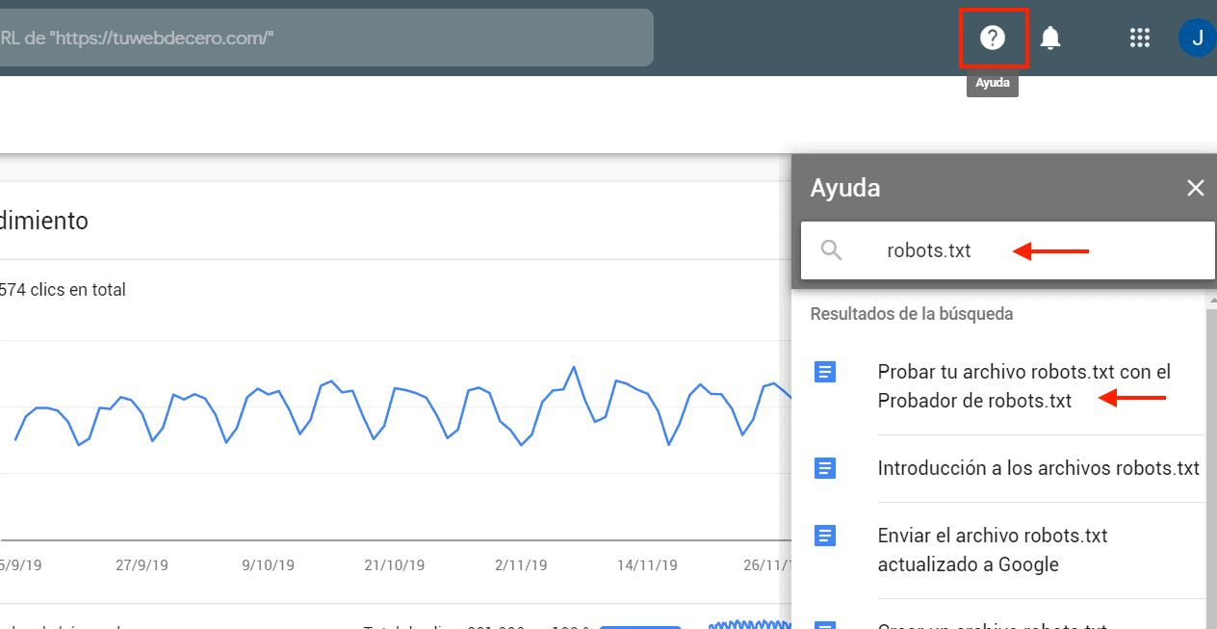Click the '574 clics en total' label

click(x=64, y=290)
